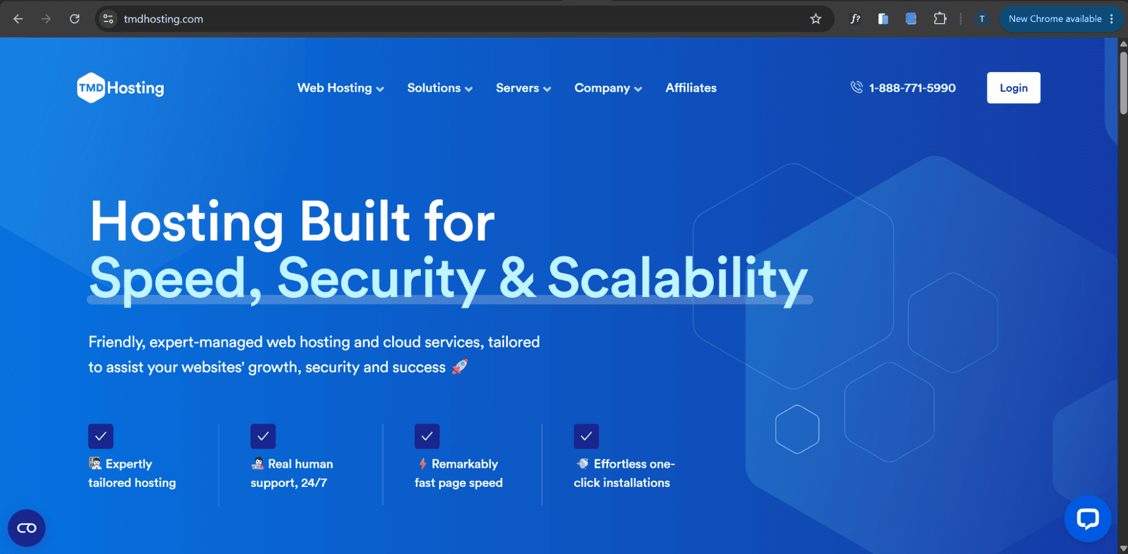Screen dimensions: 1128x554
Task: Expand the Servers dropdown menu
Action: [x=524, y=88]
